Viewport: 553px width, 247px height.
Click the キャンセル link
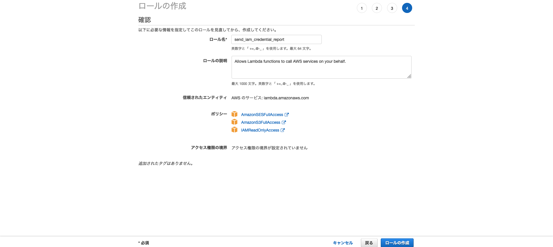[343, 243]
